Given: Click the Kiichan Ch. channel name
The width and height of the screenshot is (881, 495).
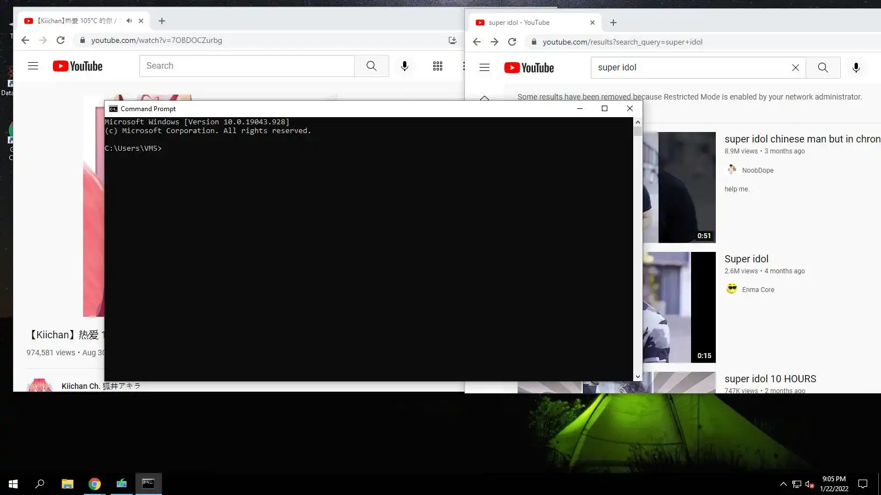Looking at the screenshot, I should coord(101,386).
